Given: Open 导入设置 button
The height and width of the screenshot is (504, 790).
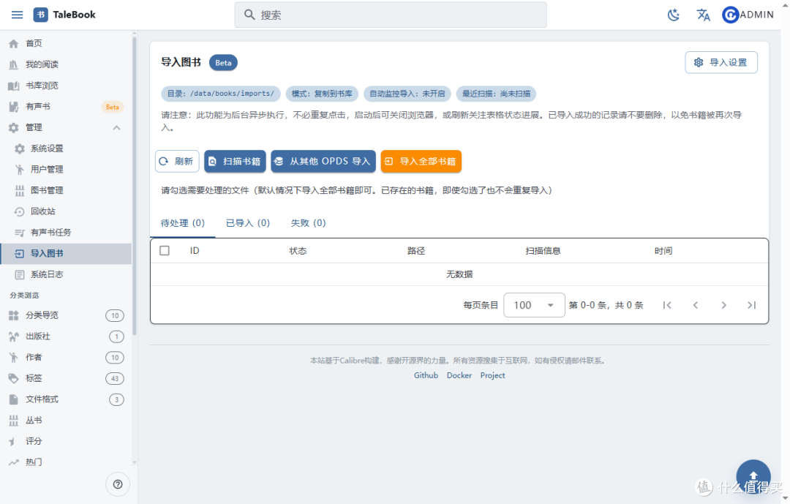Looking at the screenshot, I should point(721,62).
